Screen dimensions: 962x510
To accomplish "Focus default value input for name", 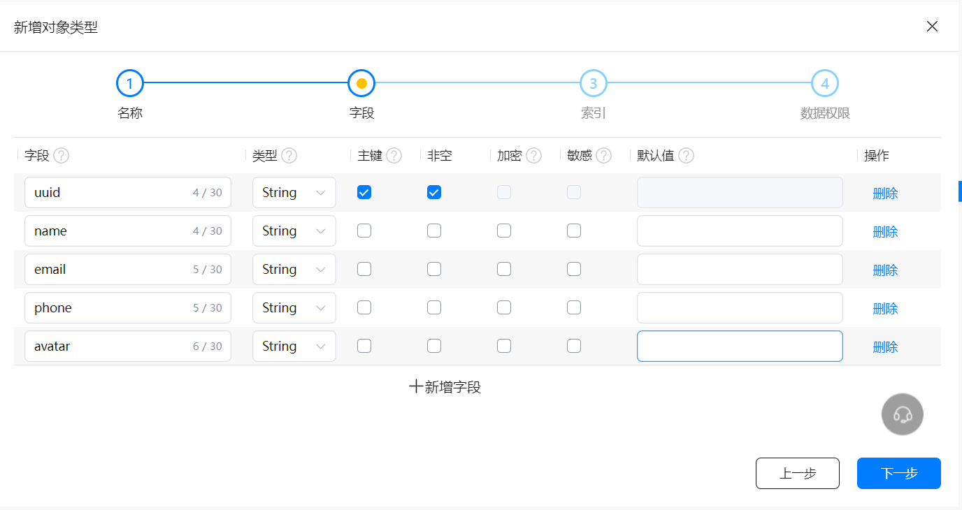I will 740,231.
